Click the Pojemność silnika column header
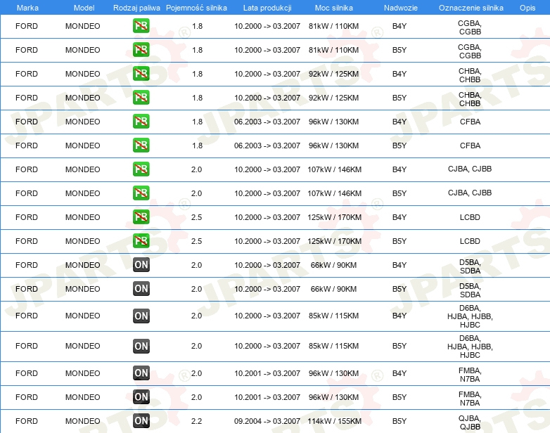The height and width of the screenshot is (433, 550). click(x=196, y=8)
